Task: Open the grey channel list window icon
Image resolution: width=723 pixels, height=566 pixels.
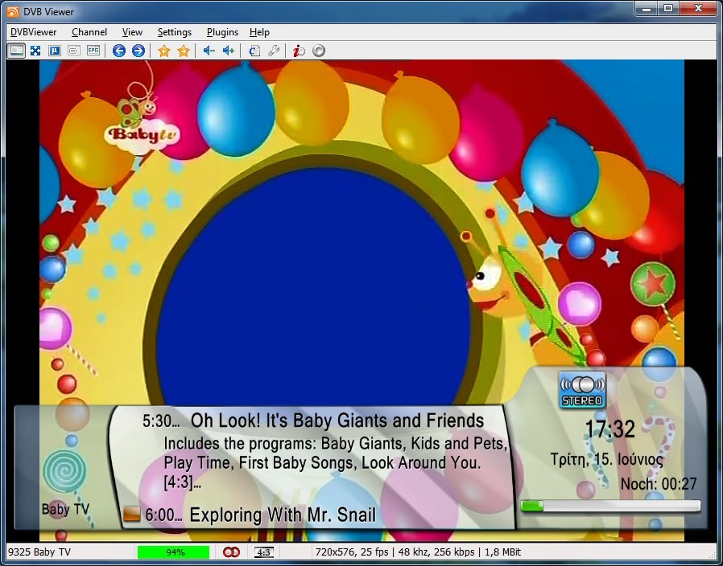Action: pyautogui.click(x=74, y=50)
